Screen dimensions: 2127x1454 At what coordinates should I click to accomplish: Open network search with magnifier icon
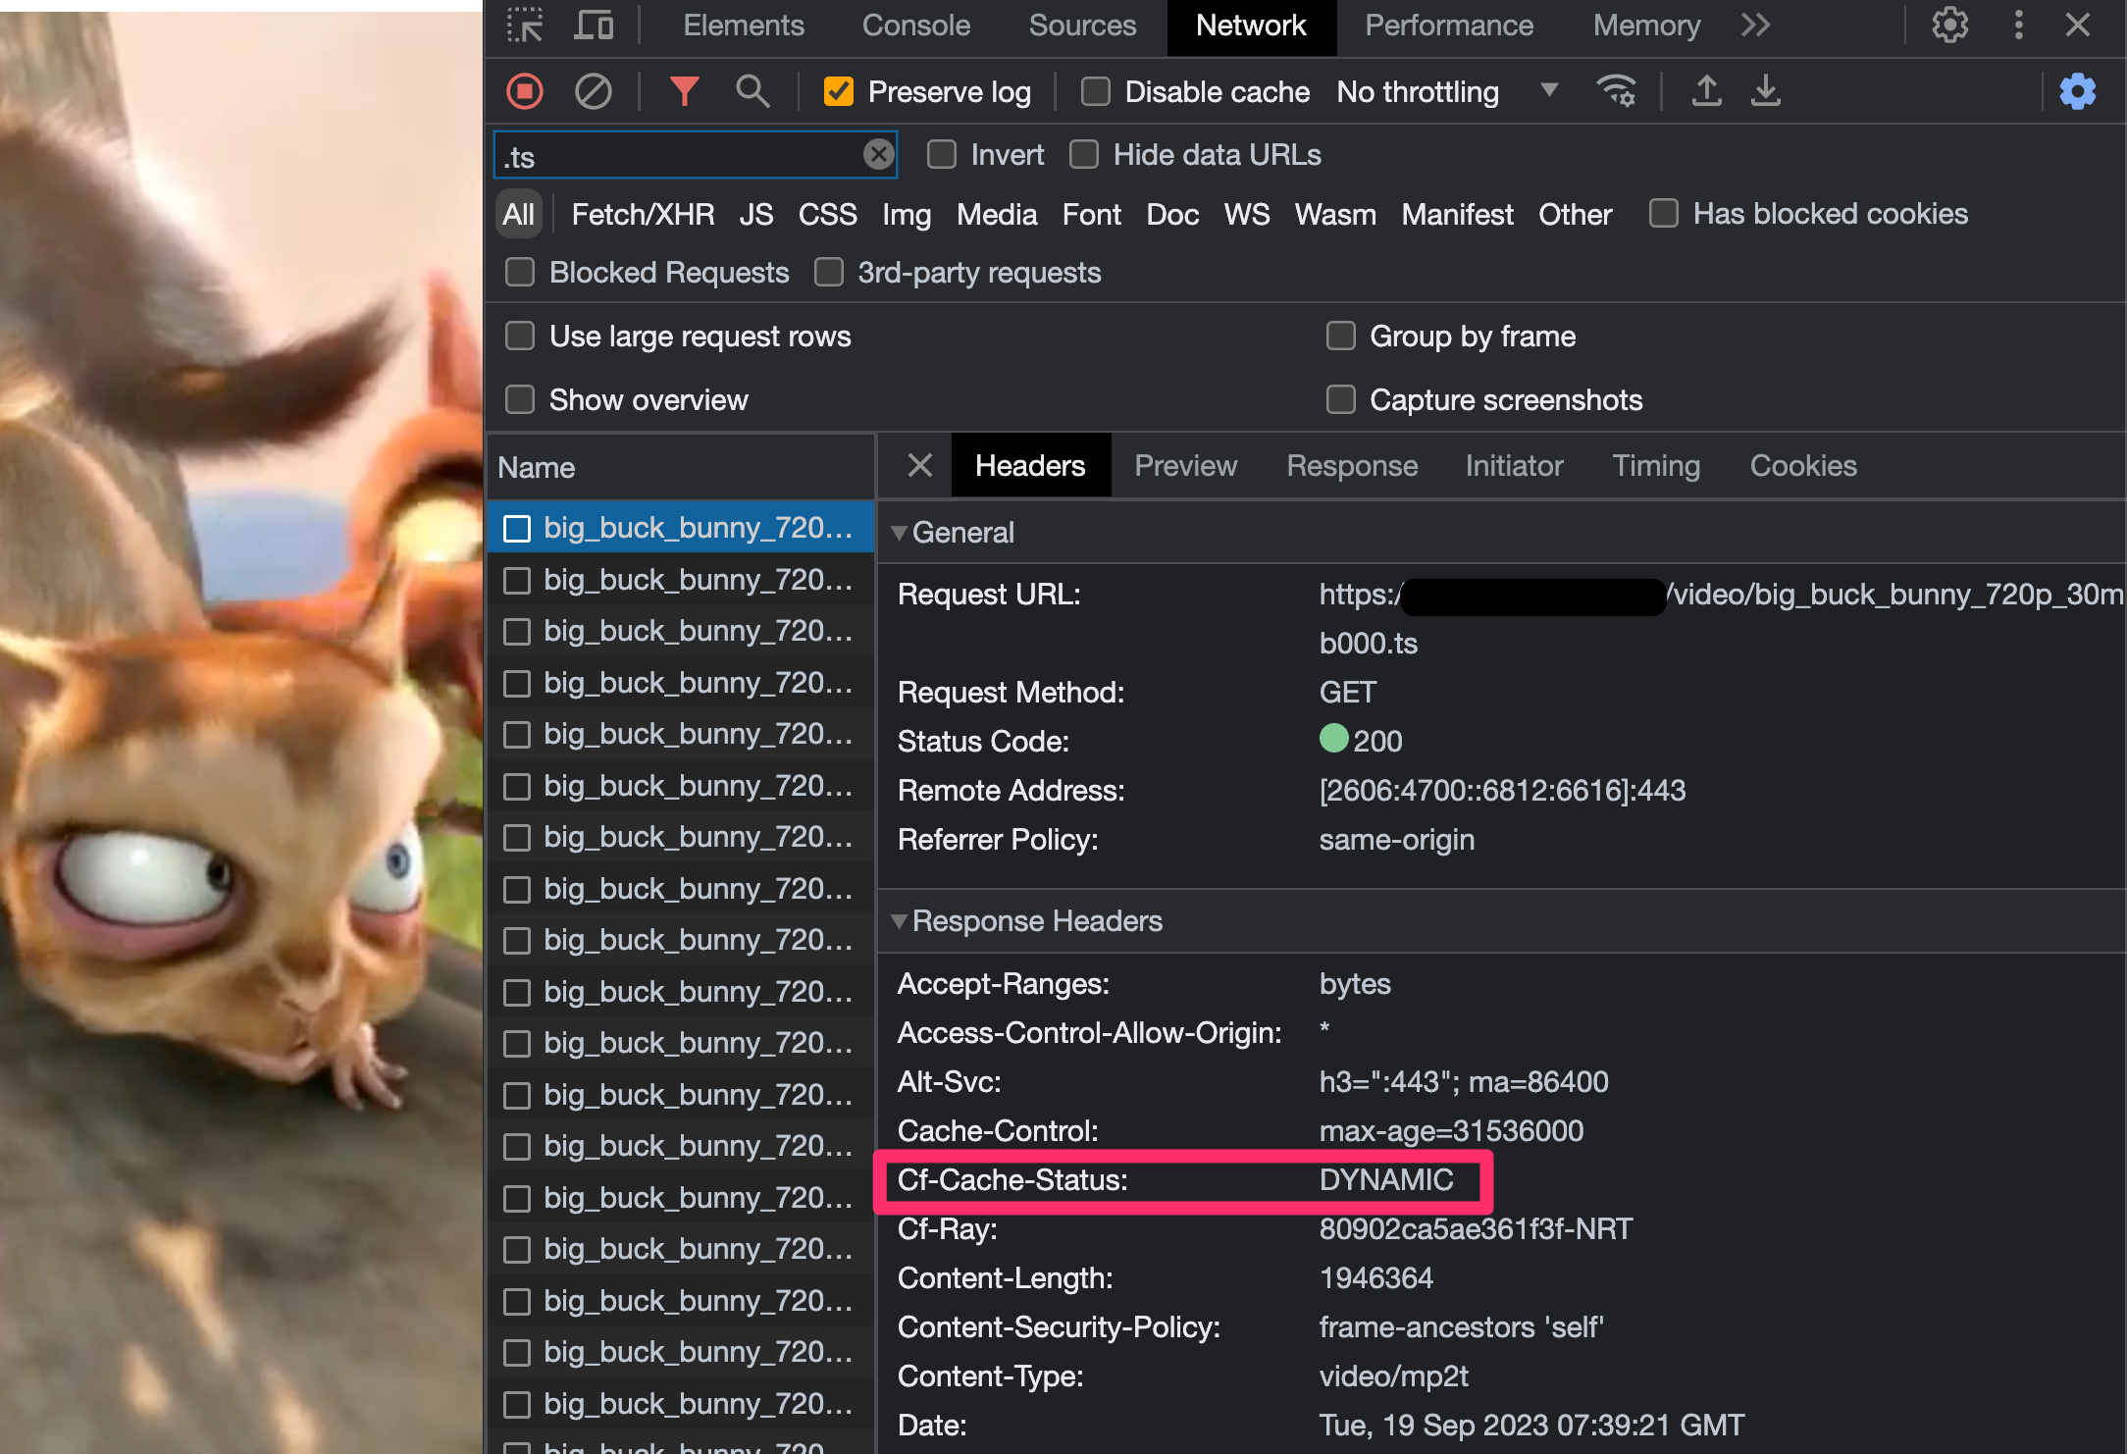752,91
